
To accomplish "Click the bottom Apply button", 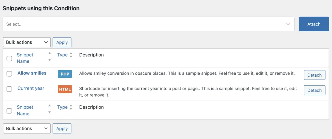I will (x=62, y=128).
